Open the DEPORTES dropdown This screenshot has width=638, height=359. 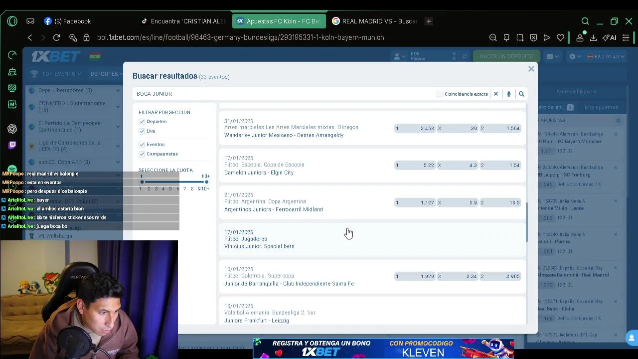tap(107, 74)
